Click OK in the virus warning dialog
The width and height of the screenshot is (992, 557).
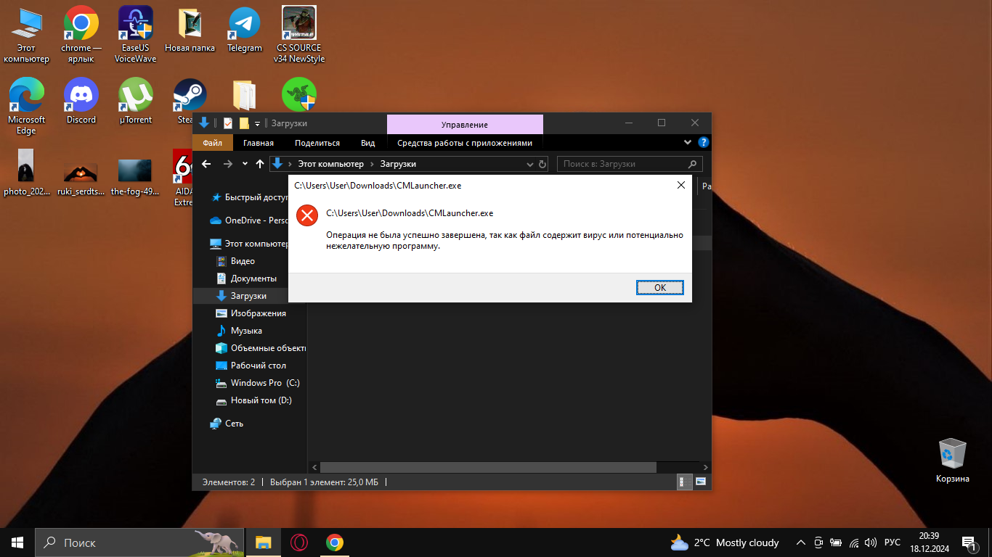659,287
